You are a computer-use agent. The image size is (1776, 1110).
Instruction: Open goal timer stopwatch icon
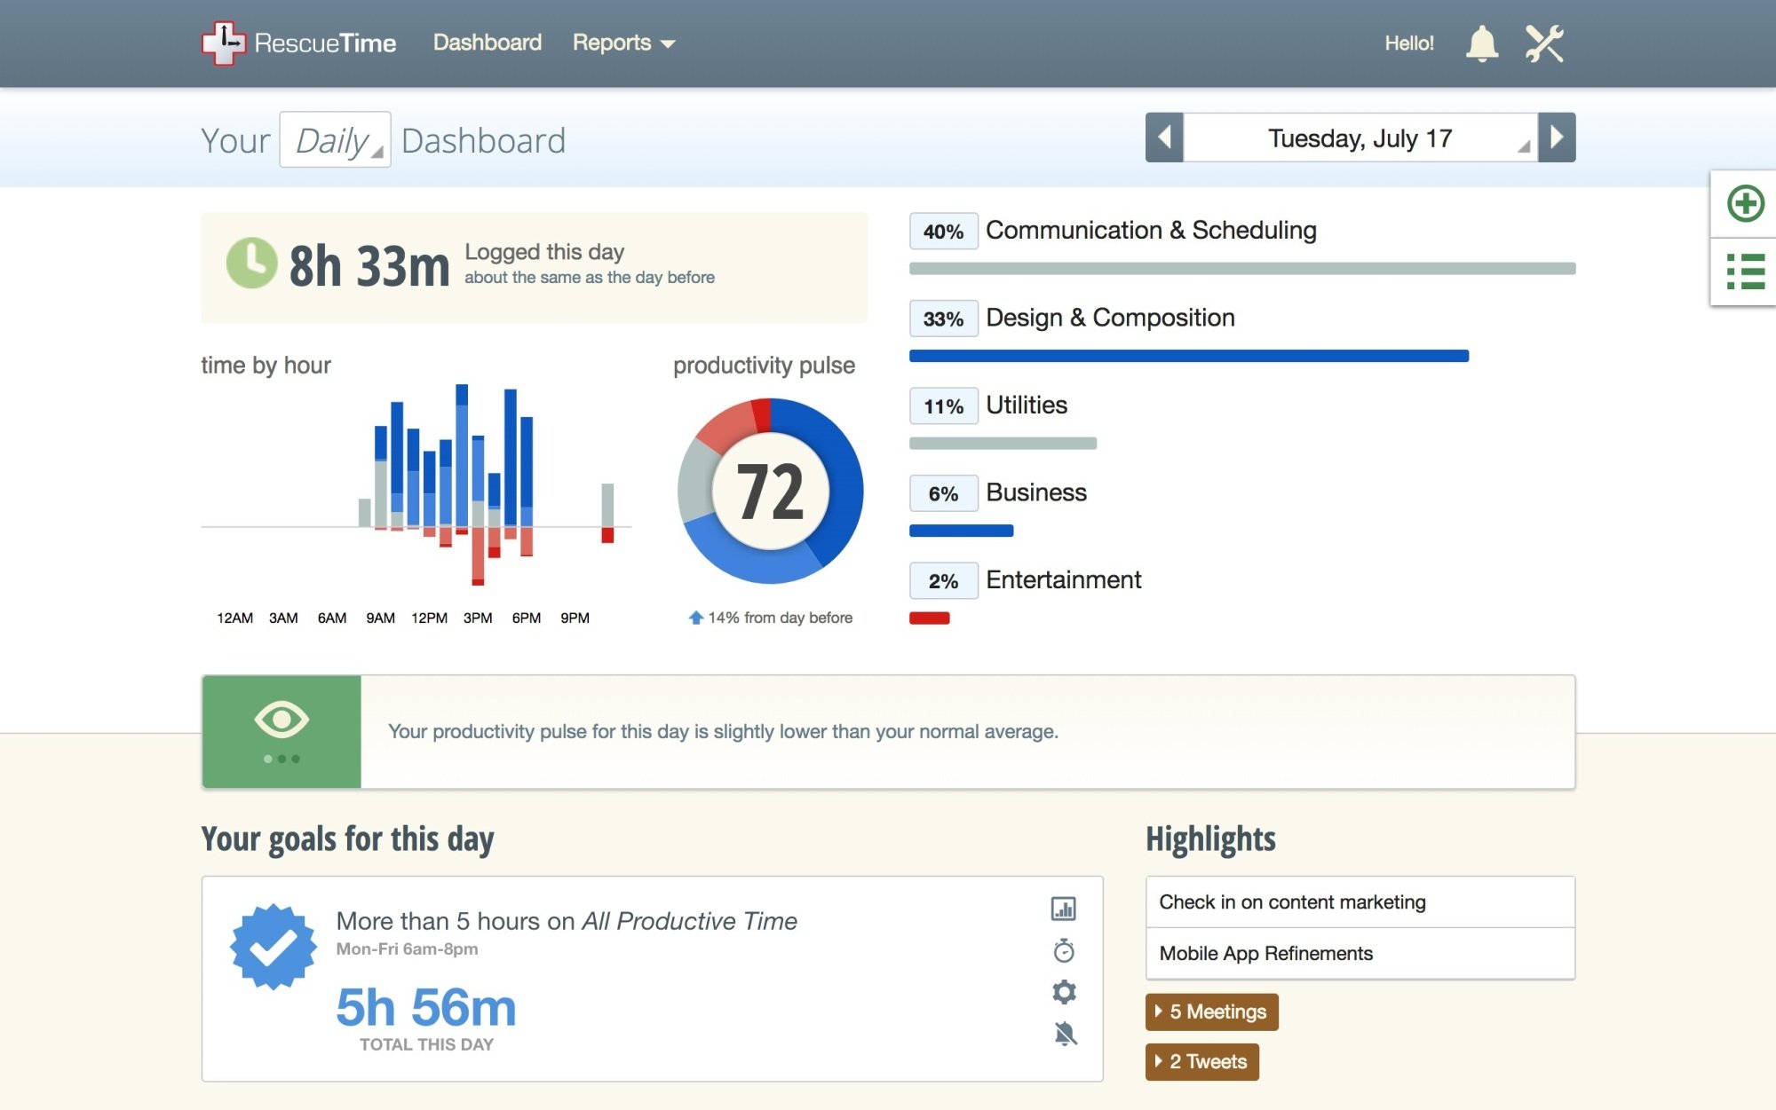[1063, 951]
